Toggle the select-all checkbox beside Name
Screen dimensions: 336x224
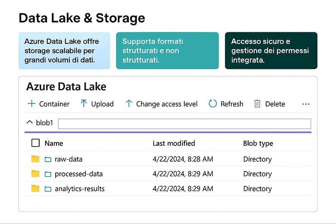pos(36,143)
